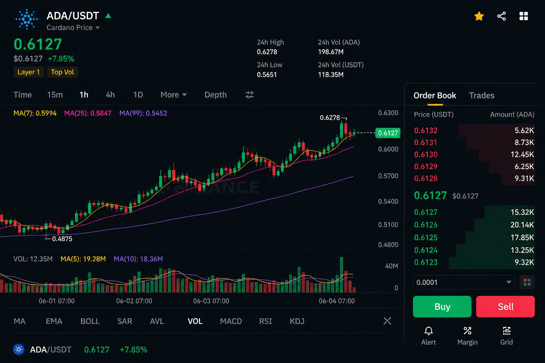
Task: Click the green up-arrow next to ADA/USDT
Action: coord(108,16)
